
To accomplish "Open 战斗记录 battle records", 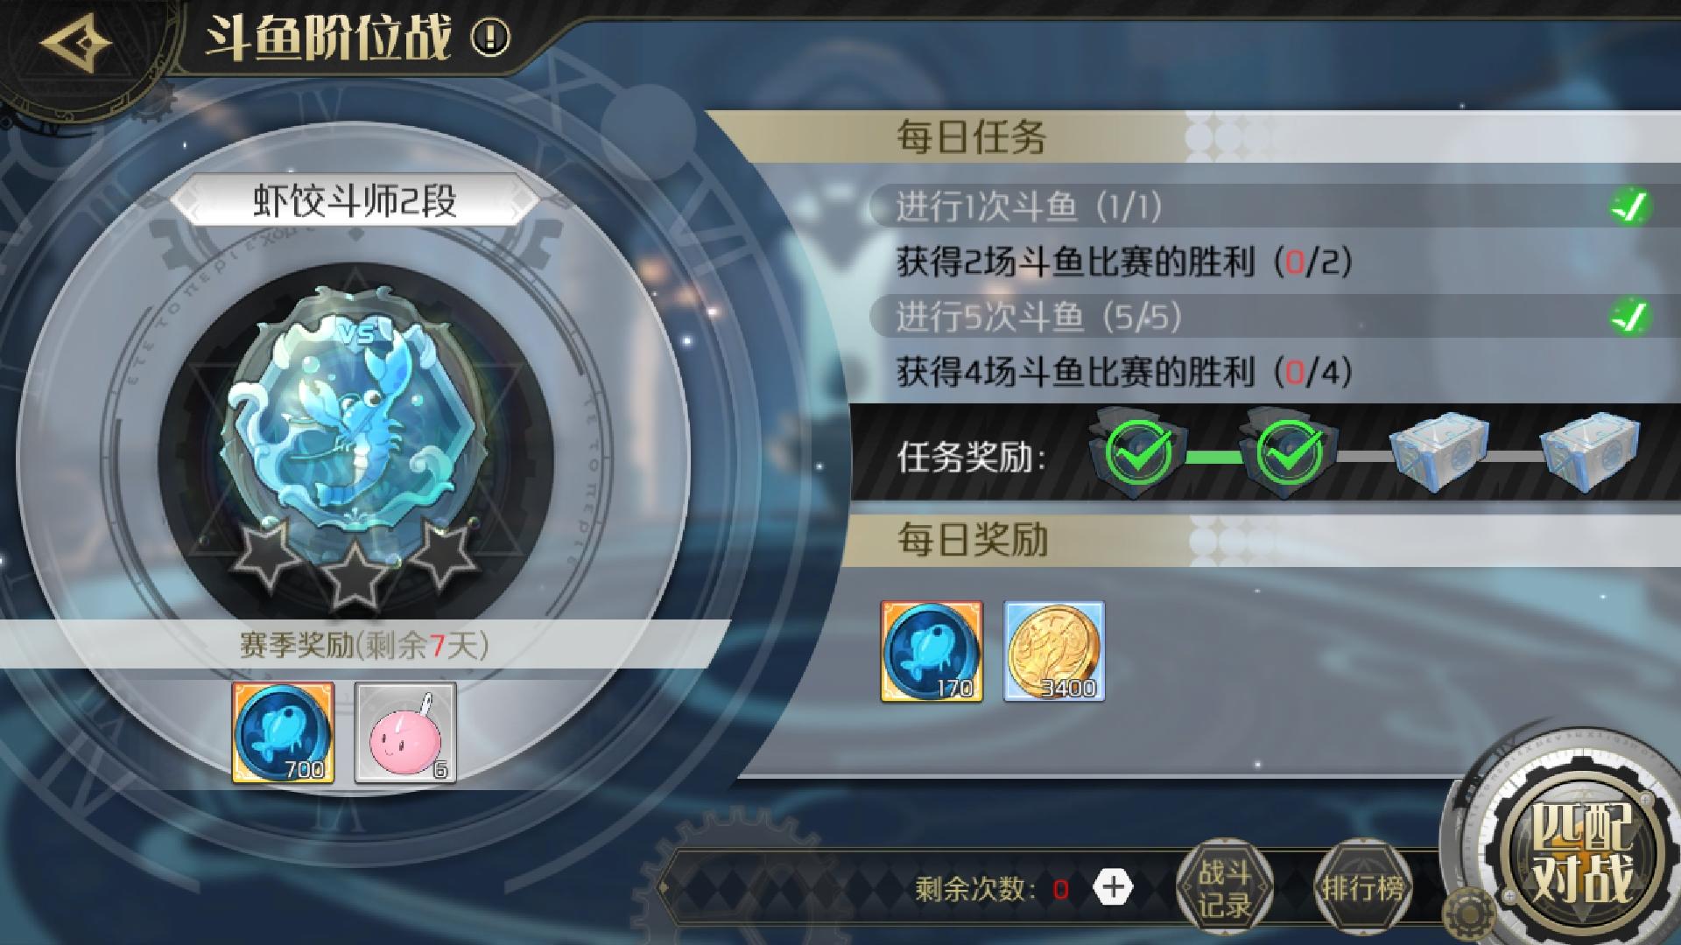I will coord(1224,888).
